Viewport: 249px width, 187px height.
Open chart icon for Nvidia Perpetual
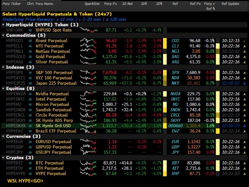30,94
